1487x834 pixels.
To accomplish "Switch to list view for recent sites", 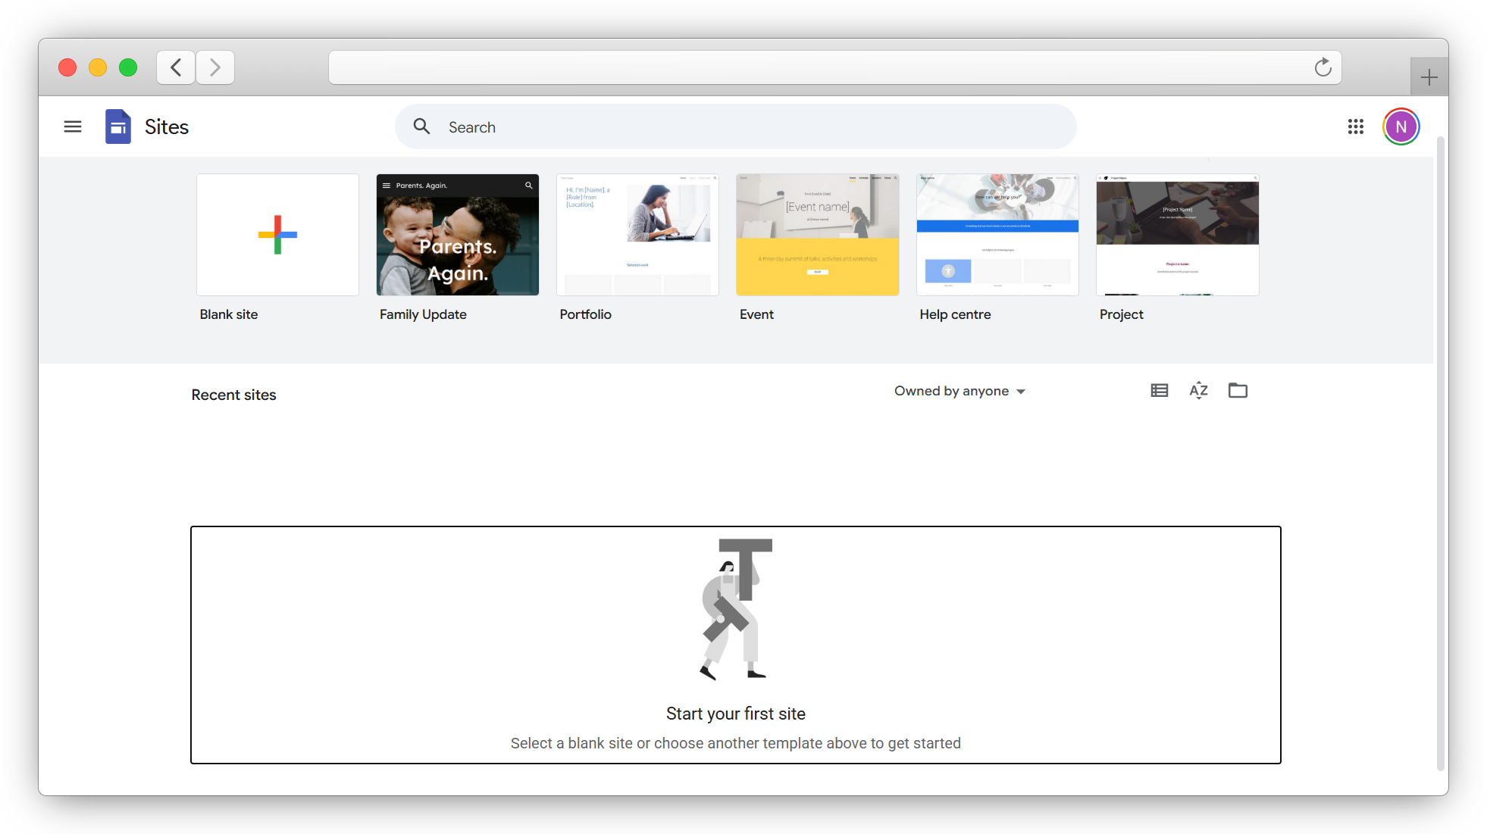I will click(x=1159, y=390).
